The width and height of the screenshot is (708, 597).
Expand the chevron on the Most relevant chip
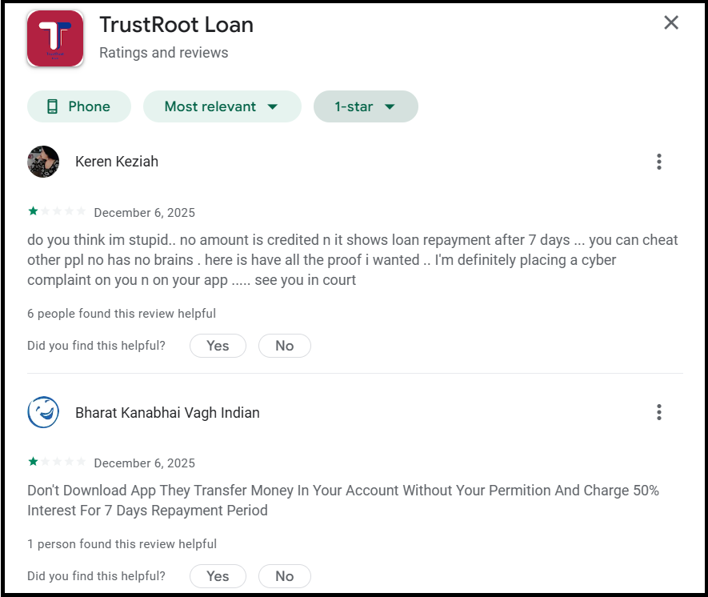273,106
